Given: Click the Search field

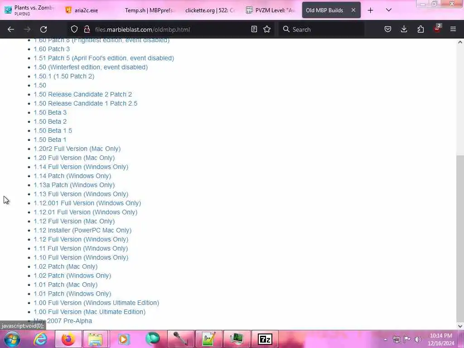Looking at the screenshot, I should click(321, 29).
